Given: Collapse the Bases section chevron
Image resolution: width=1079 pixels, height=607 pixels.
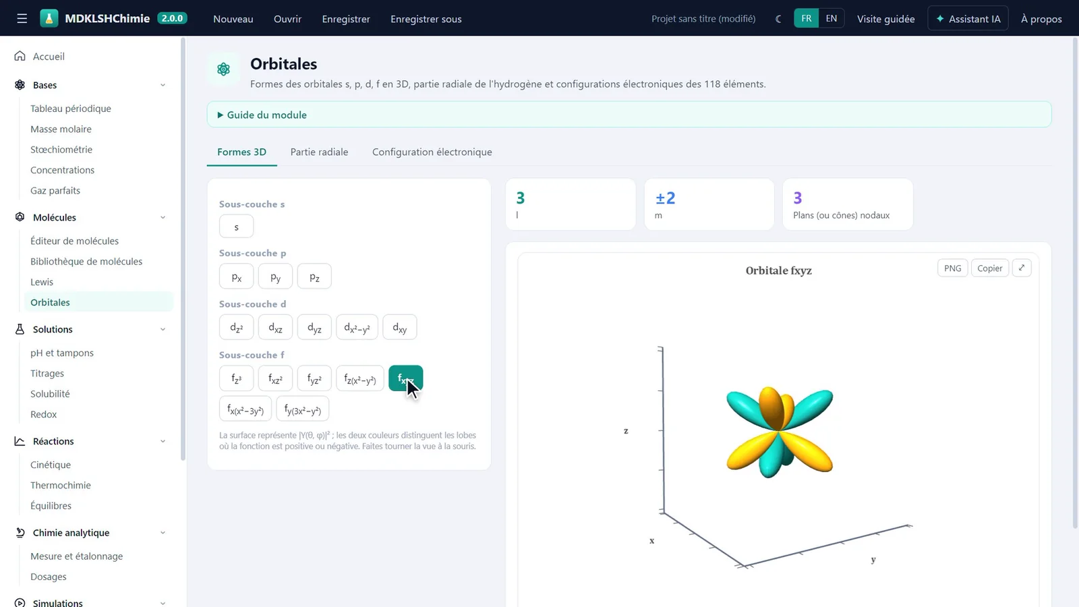Looking at the screenshot, I should click(x=163, y=85).
